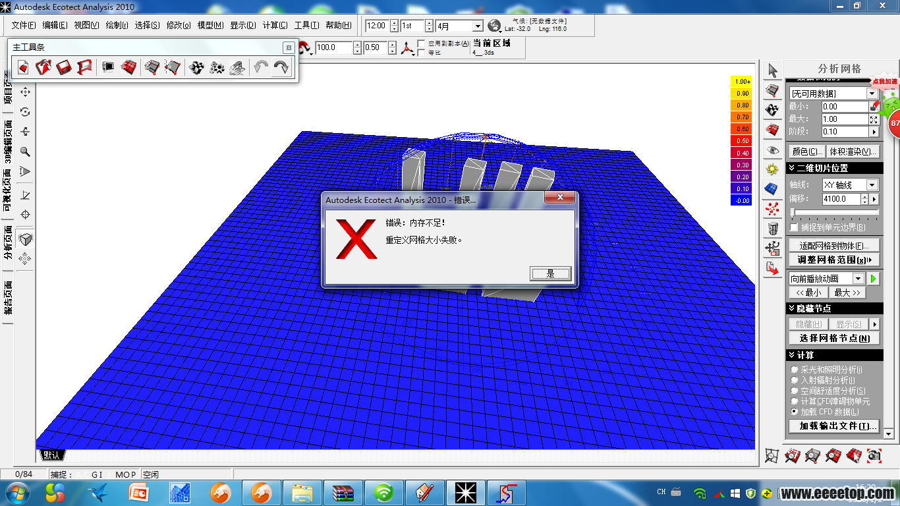Open the 工具(T) menu
This screenshot has height=506, width=900.
point(306,26)
